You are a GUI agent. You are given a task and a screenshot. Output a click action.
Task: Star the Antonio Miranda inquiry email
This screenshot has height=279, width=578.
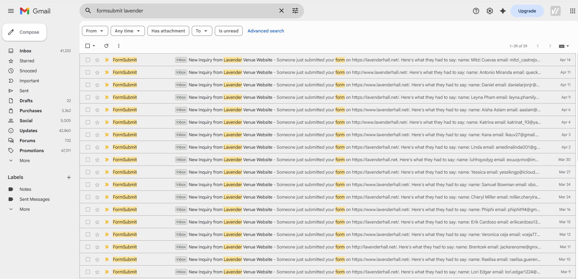(x=97, y=72)
